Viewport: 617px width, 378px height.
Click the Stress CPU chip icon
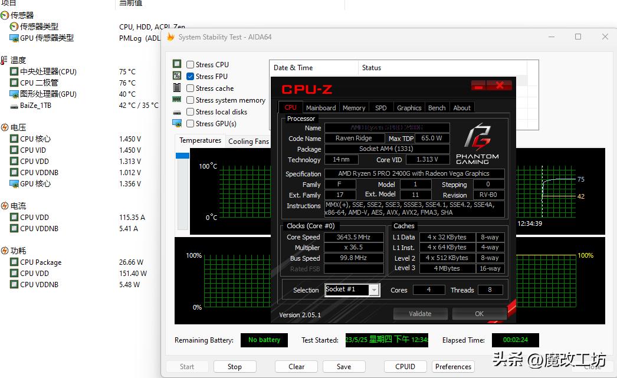tap(176, 64)
